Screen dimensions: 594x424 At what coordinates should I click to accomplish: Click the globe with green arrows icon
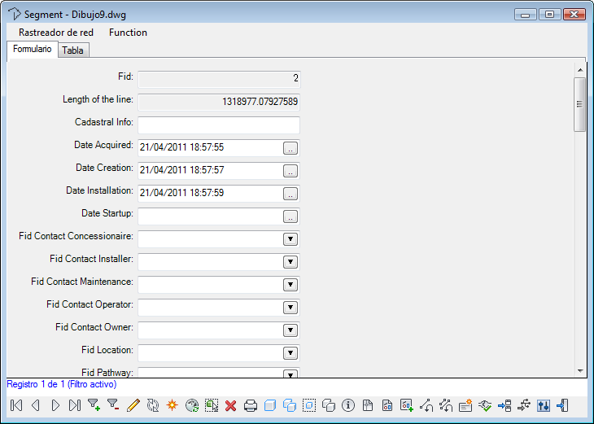pyautogui.click(x=192, y=405)
